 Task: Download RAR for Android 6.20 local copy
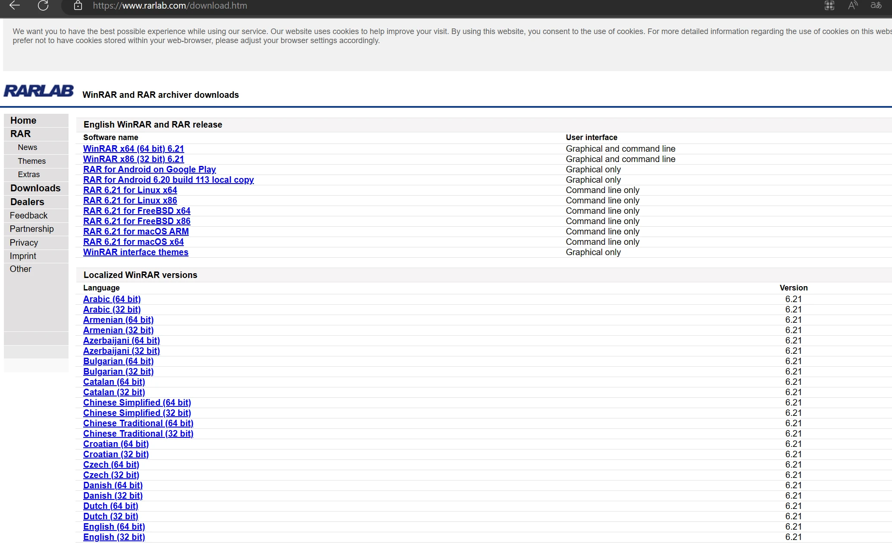(x=169, y=180)
